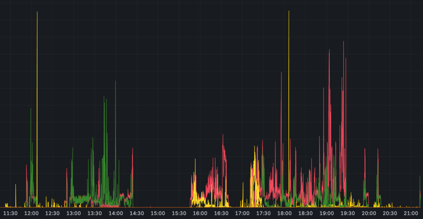423x219 pixels.
Task: Select the 13:30 x-axis label
Action: point(95,213)
